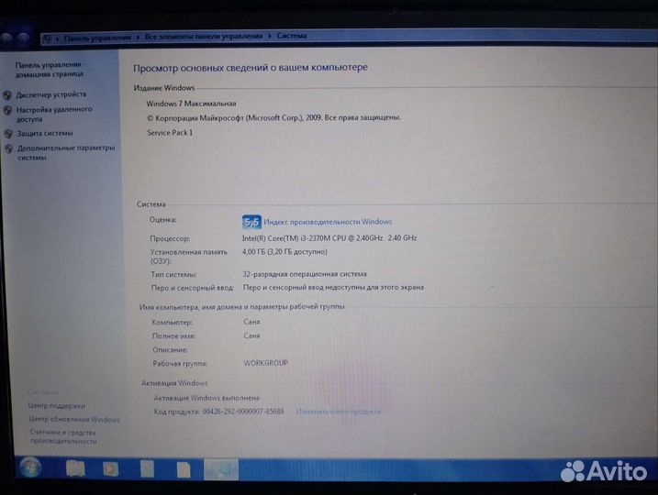The width and height of the screenshot is (658, 495).
Task: Click the product code 00426-292-0000007-85688
Action: coord(243,412)
